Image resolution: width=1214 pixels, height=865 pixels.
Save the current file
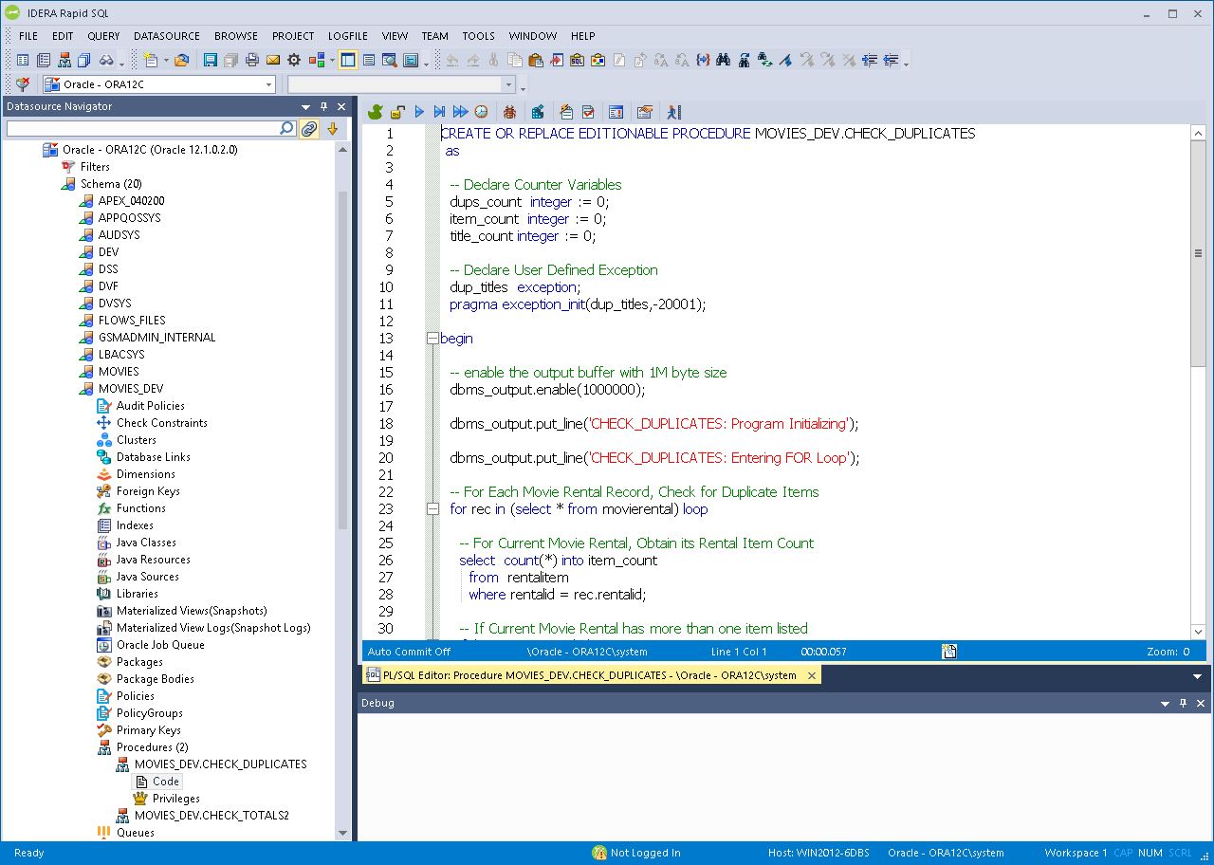(x=209, y=60)
